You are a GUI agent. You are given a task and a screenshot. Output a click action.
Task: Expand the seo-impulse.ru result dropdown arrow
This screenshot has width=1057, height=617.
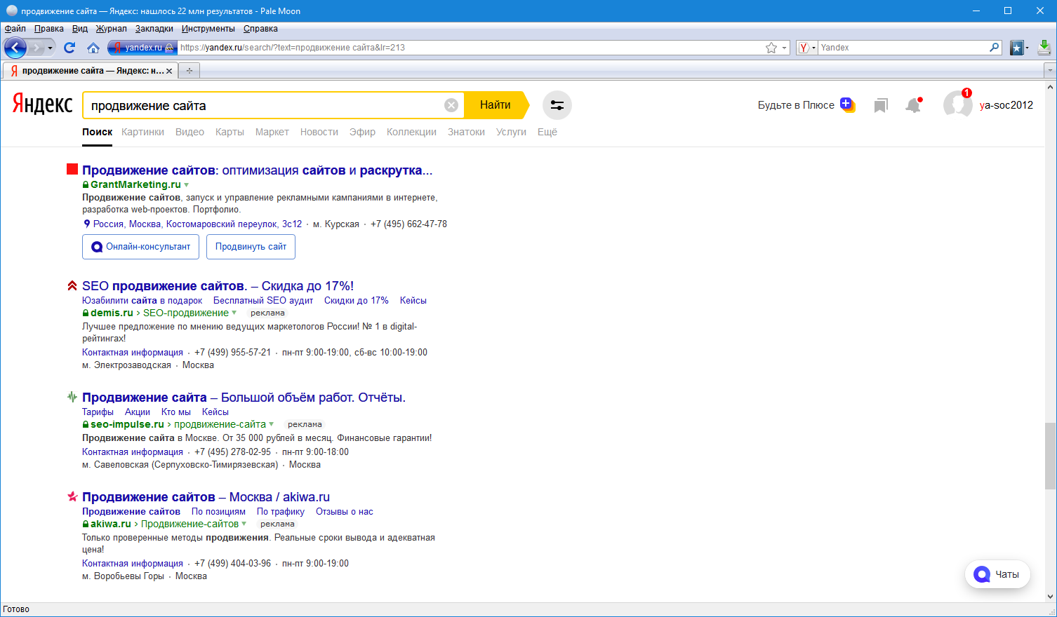pyautogui.click(x=272, y=425)
